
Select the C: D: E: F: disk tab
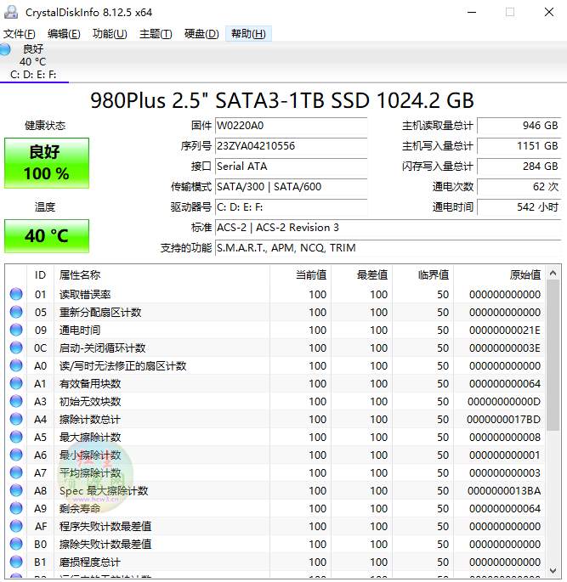[34, 75]
